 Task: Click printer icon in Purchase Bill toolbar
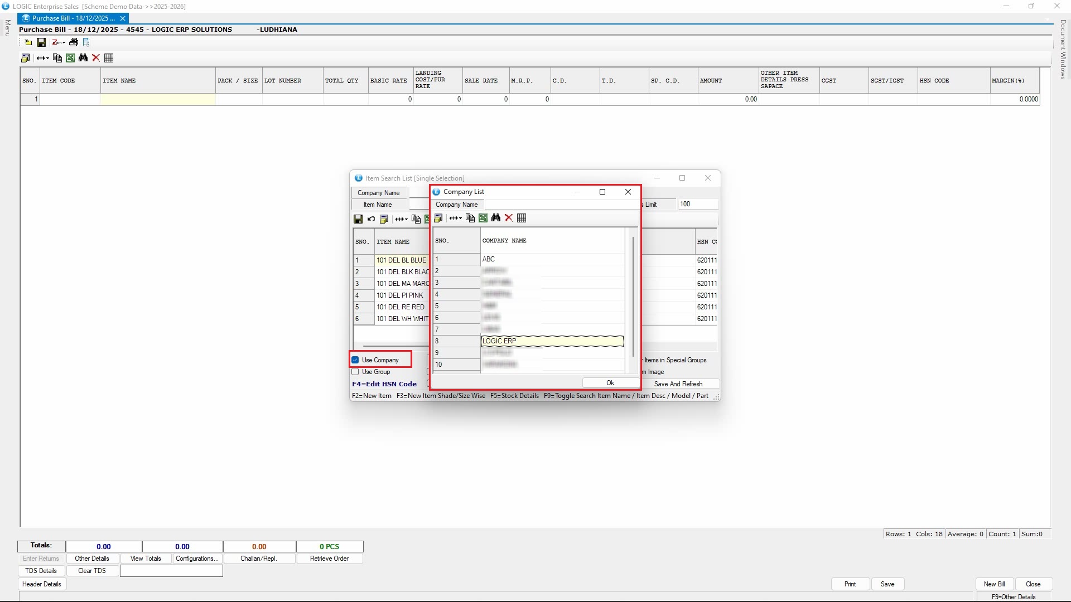point(73,42)
